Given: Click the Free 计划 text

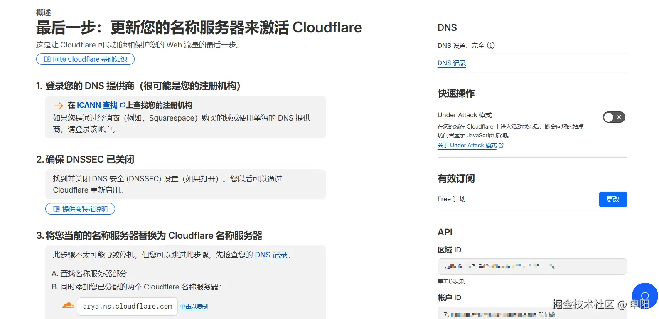Looking at the screenshot, I should 452,199.
